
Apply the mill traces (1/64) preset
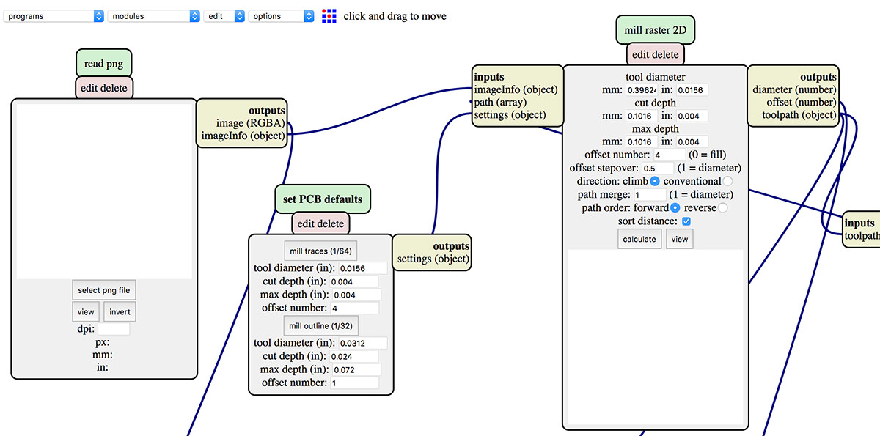(x=320, y=250)
